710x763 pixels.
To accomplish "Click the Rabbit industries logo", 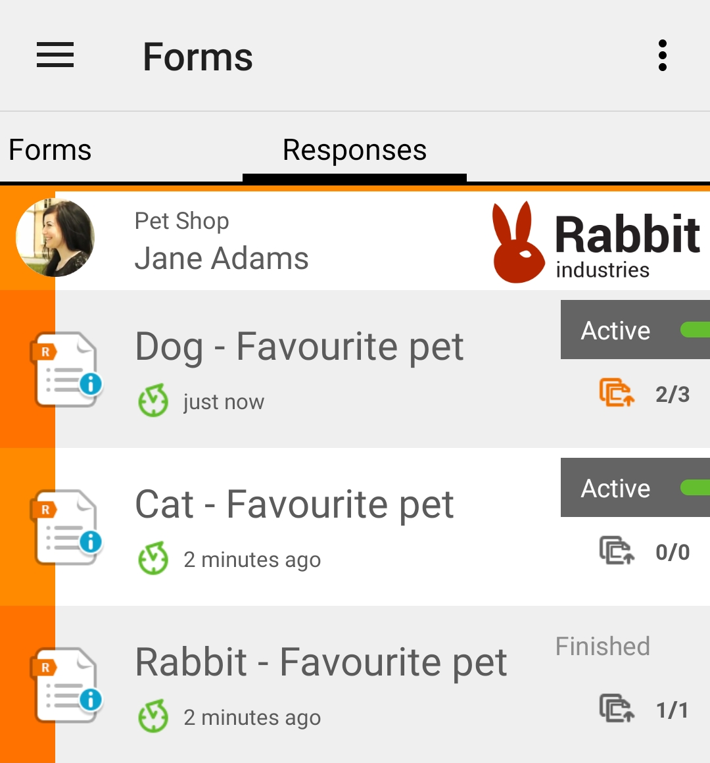I will [x=596, y=242].
